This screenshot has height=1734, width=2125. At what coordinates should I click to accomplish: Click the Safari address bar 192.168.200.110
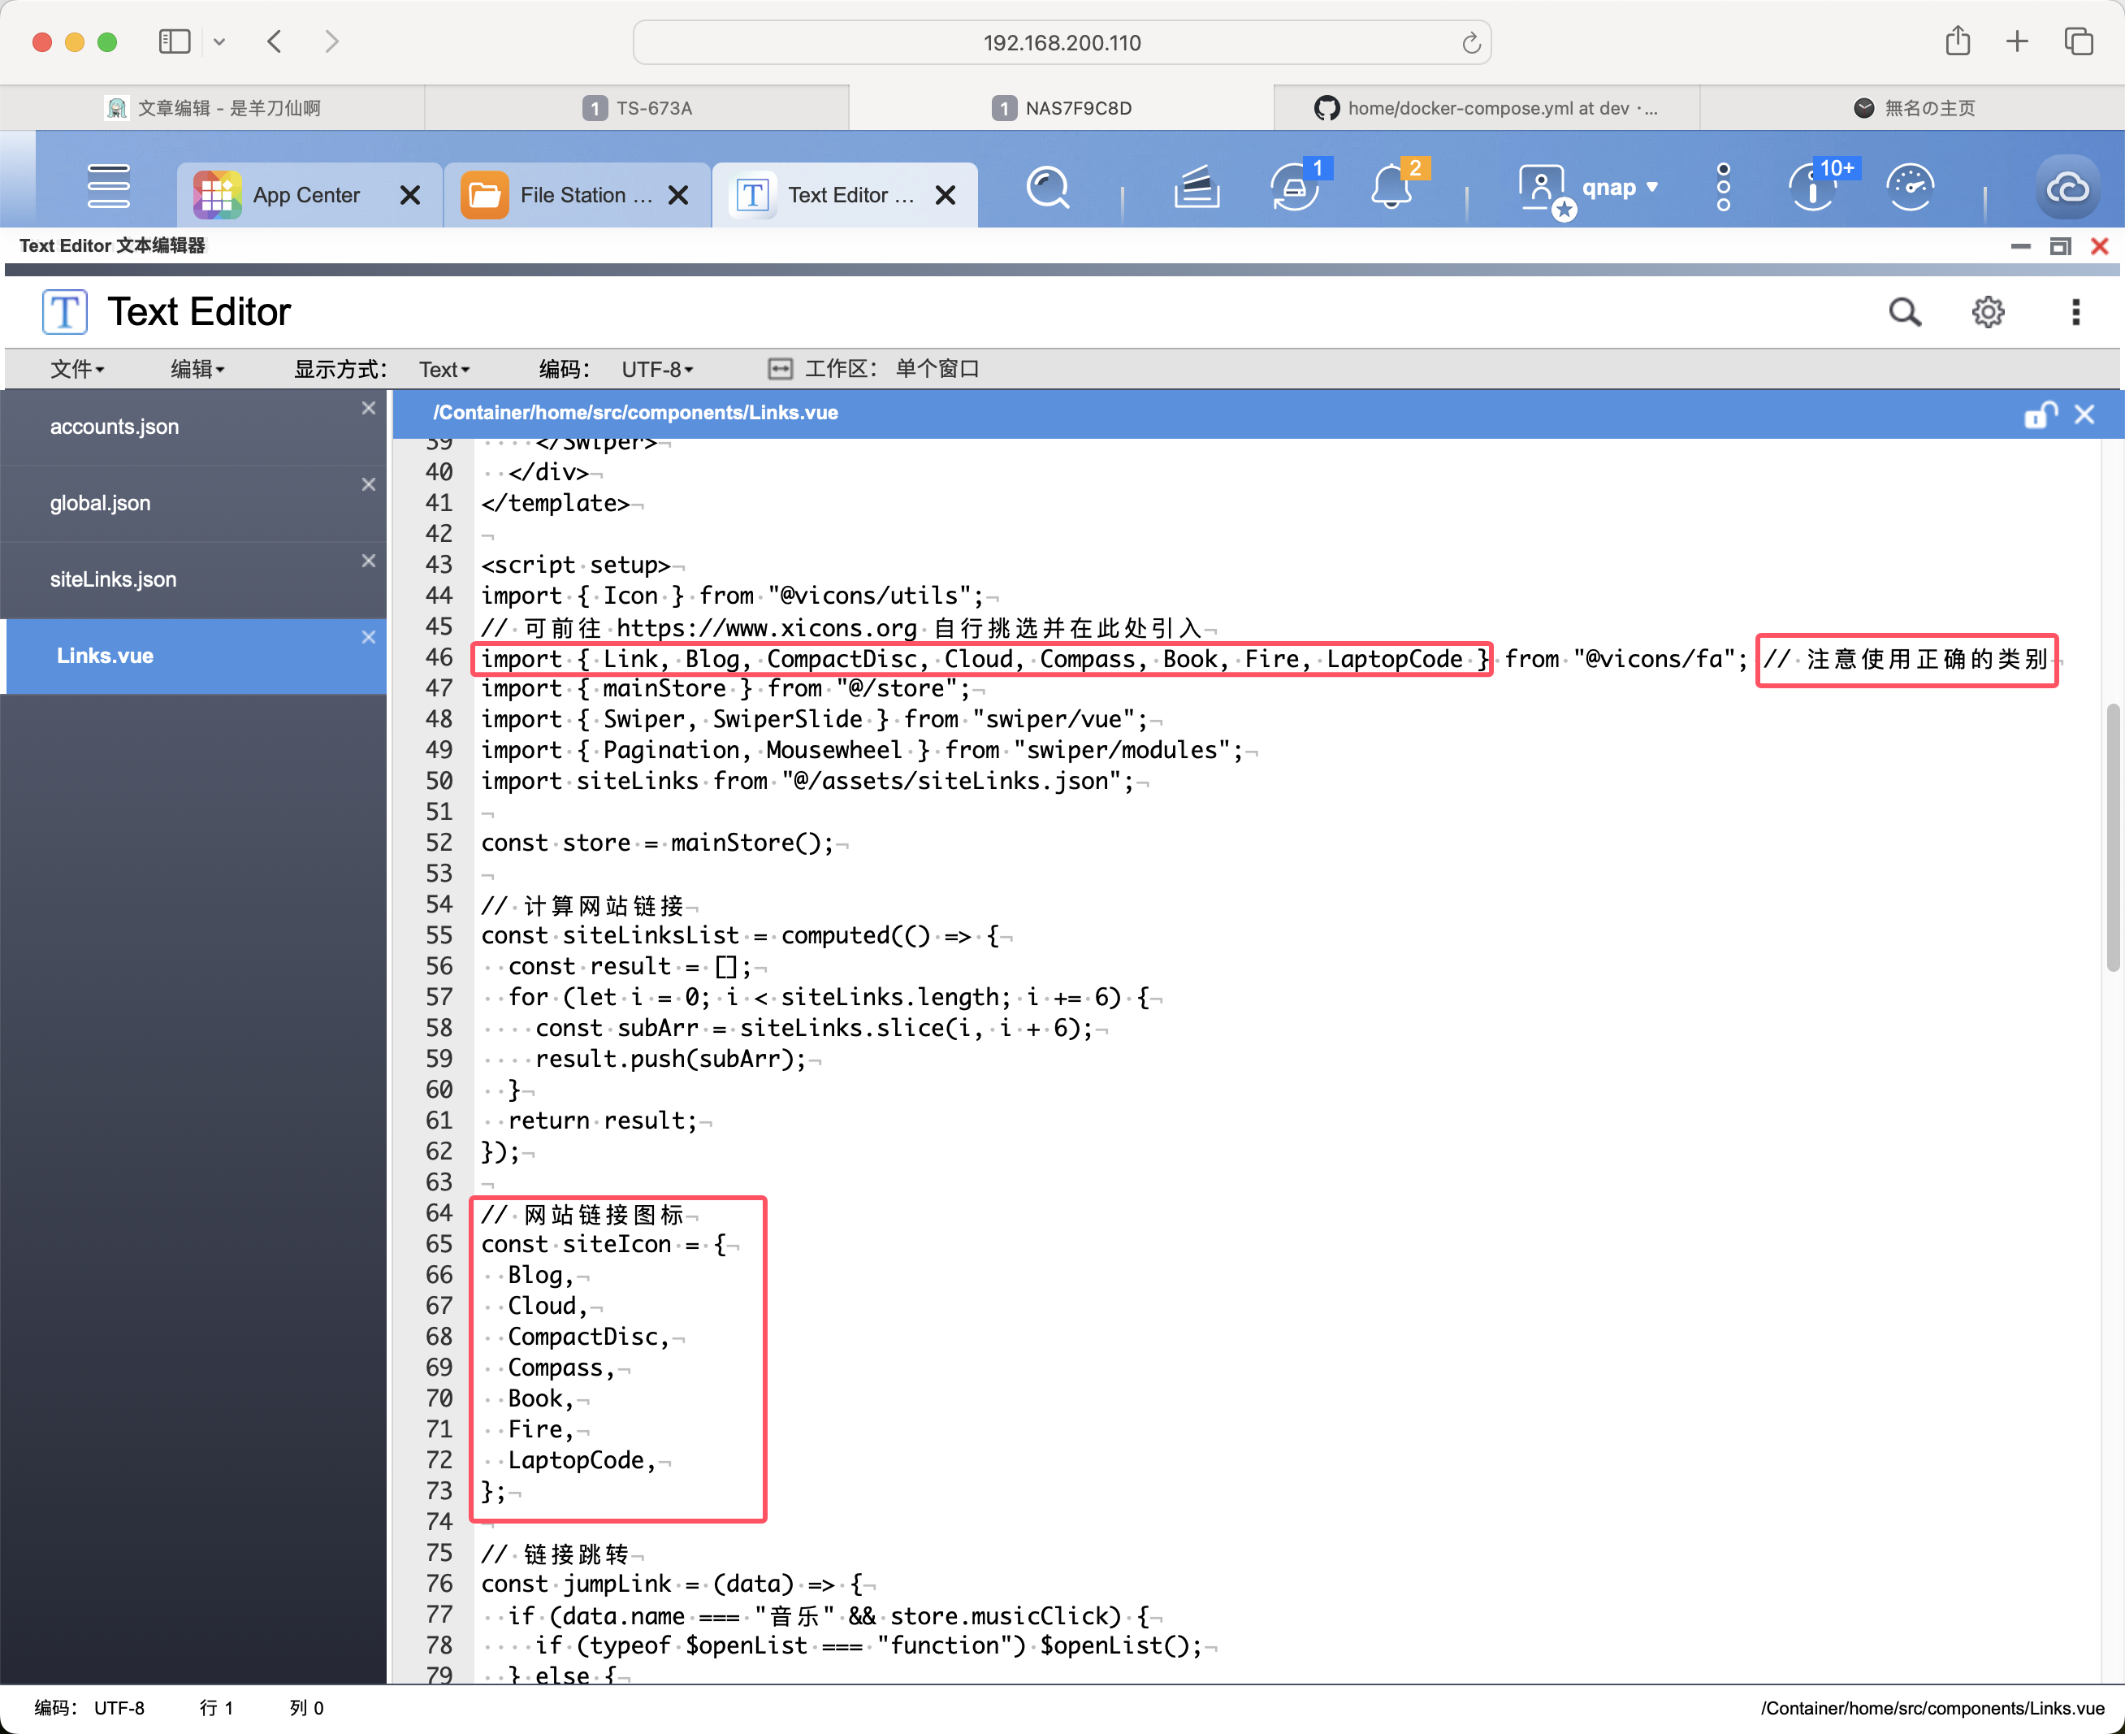1062,43
